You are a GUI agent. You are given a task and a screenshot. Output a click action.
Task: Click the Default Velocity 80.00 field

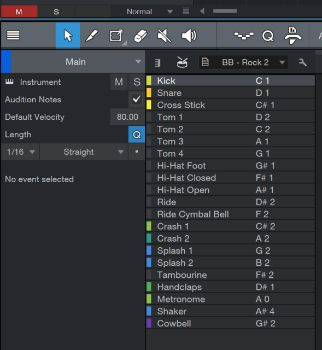pyautogui.click(x=127, y=117)
